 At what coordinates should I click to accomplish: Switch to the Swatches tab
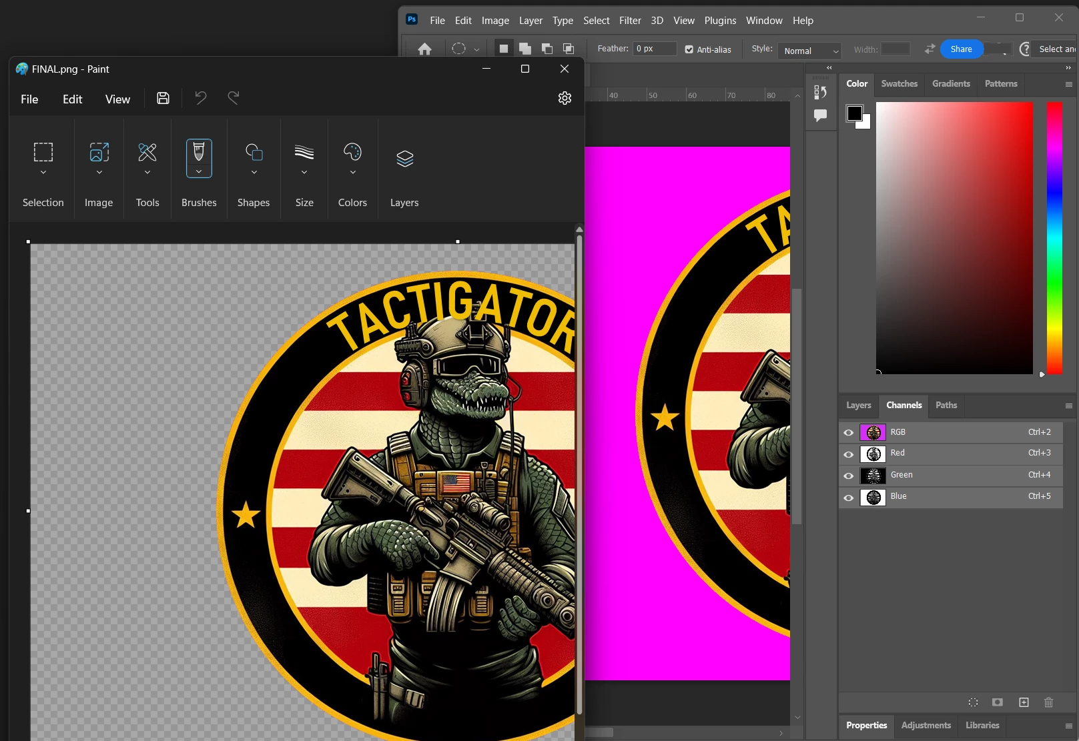click(x=899, y=83)
